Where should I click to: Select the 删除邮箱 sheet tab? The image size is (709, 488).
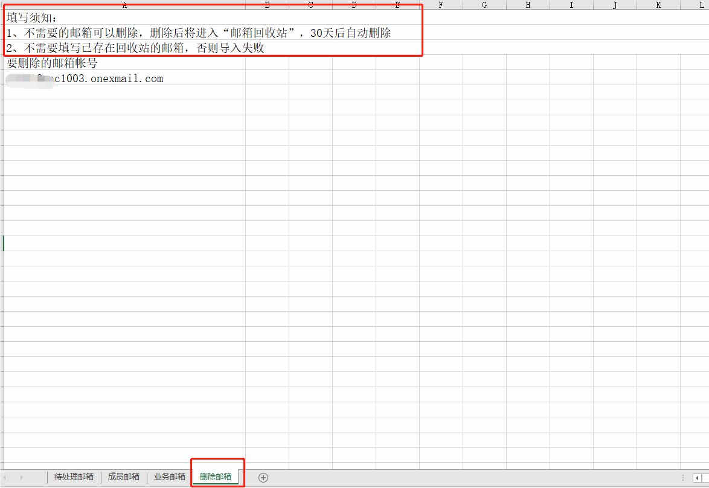216,477
